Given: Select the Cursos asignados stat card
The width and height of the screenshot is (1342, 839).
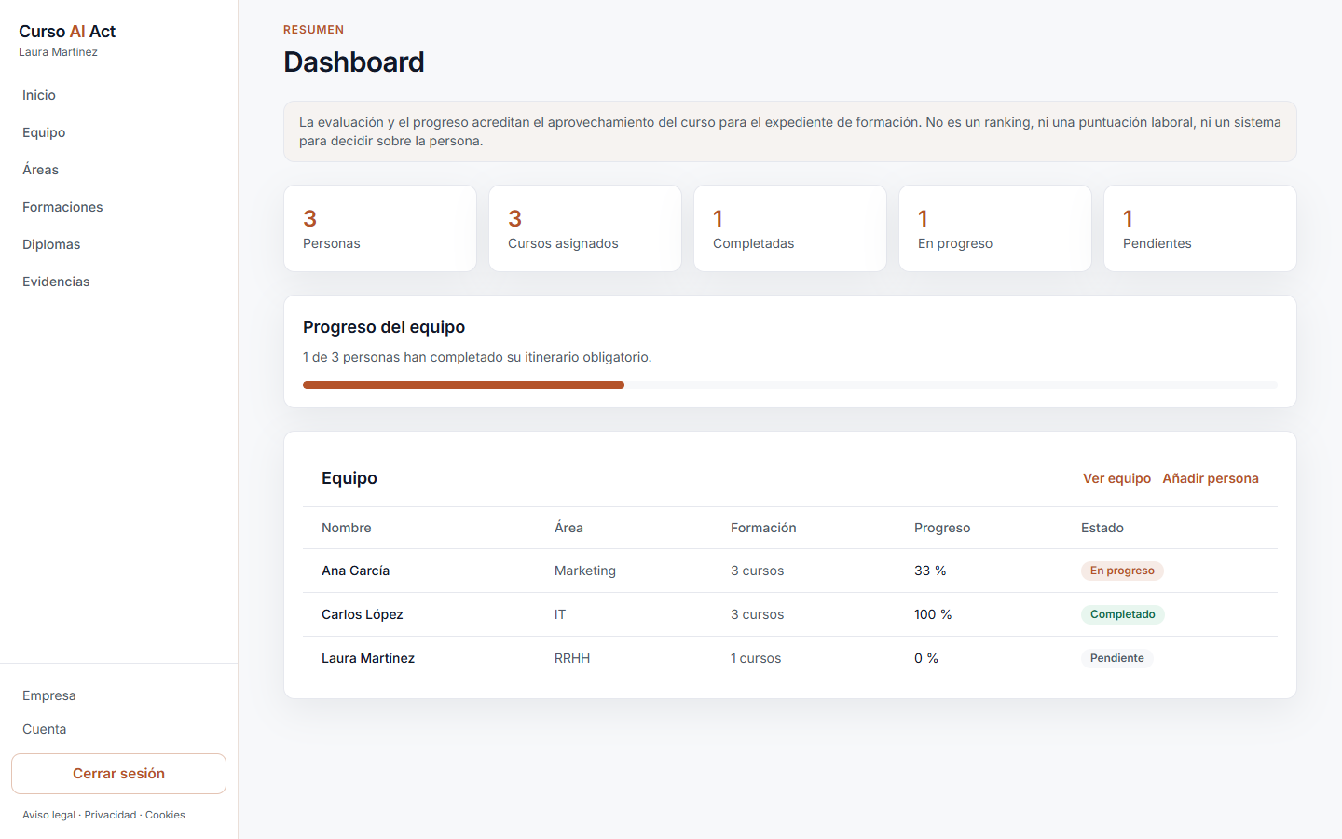Looking at the screenshot, I should (x=585, y=228).
